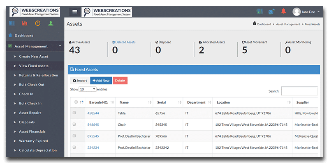Click the Allocated Assets stat label
The height and width of the screenshot is (163, 329).
(212, 42)
